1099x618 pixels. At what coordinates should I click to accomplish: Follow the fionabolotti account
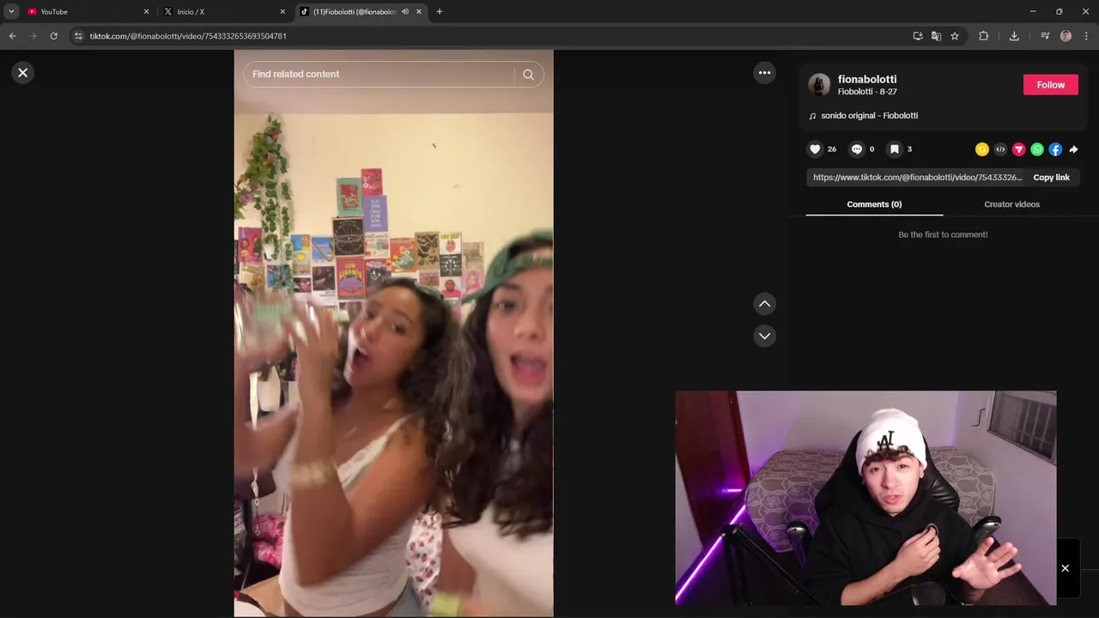pyautogui.click(x=1050, y=85)
